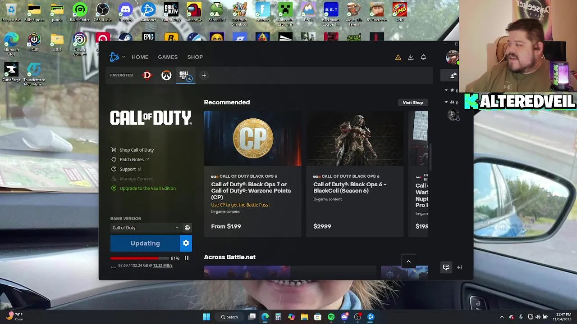
Task: Select the friend avatar in friends list
Action: point(453,115)
